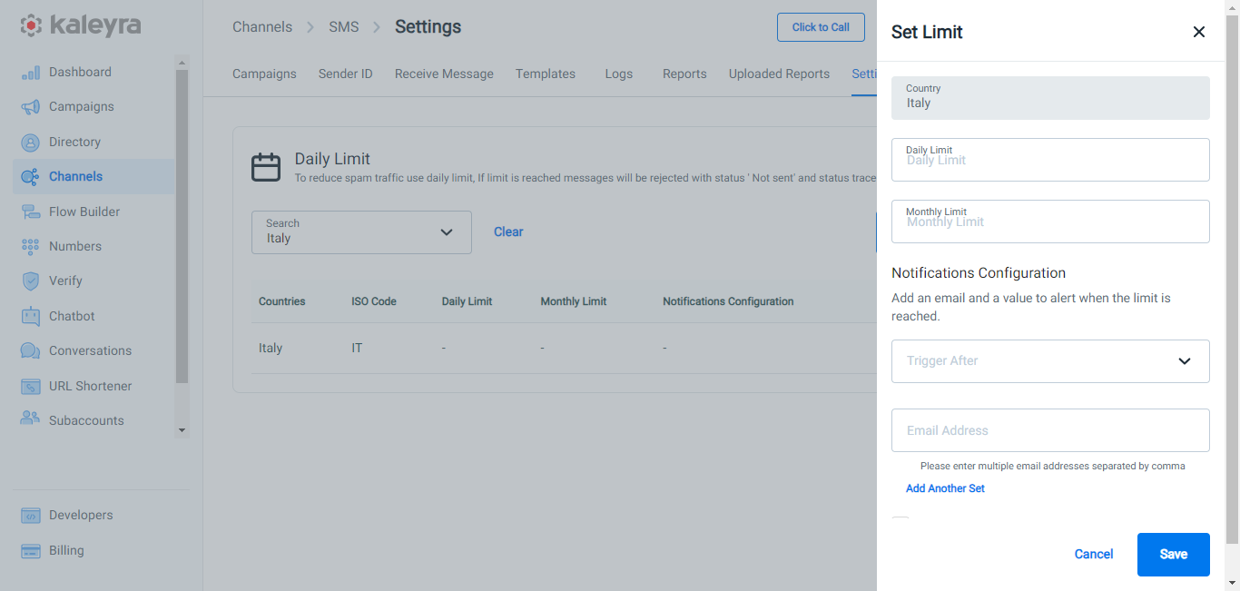Expand the Search country dropdown showing Italy

[x=361, y=232]
